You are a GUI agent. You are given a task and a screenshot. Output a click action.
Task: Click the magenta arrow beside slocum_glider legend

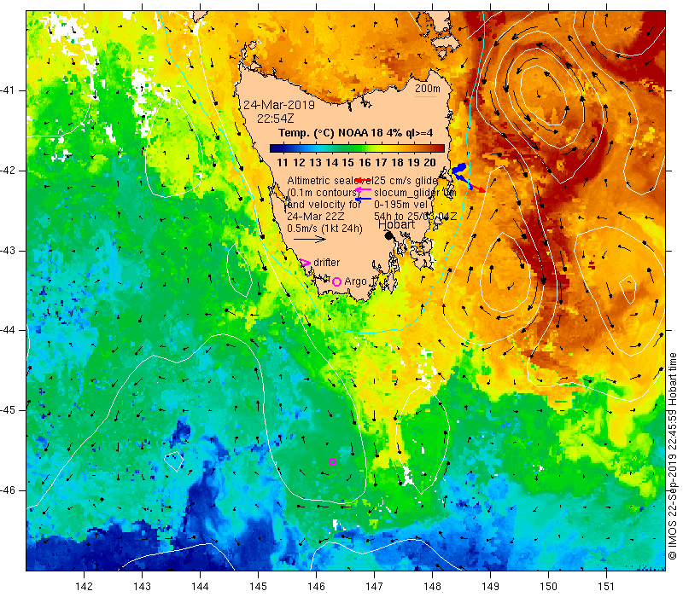[x=363, y=188]
